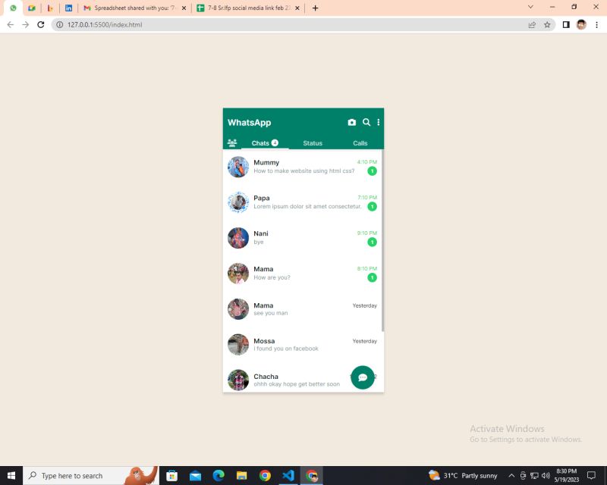Close the '7-8 Sr.lfp social media' tab
Image resolution: width=607 pixels, height=485 pixels.
297,8
